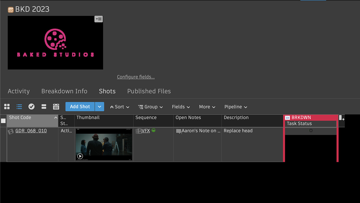
Task: Click the add column icon
Action: click(x=341, y=118)
